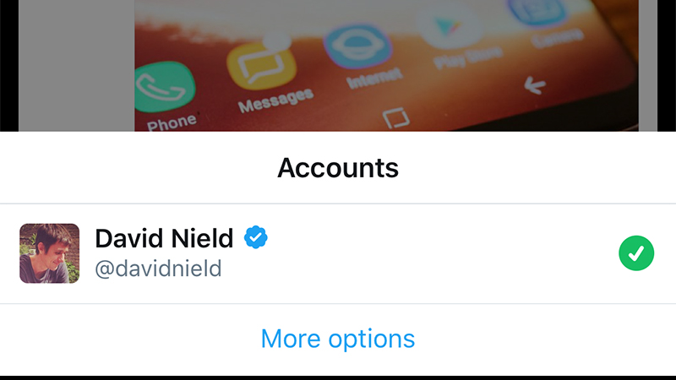Click the recent apps square icon
Image resolution: width=676 pixels, height=380 pixels.
(x=395, y=117)
